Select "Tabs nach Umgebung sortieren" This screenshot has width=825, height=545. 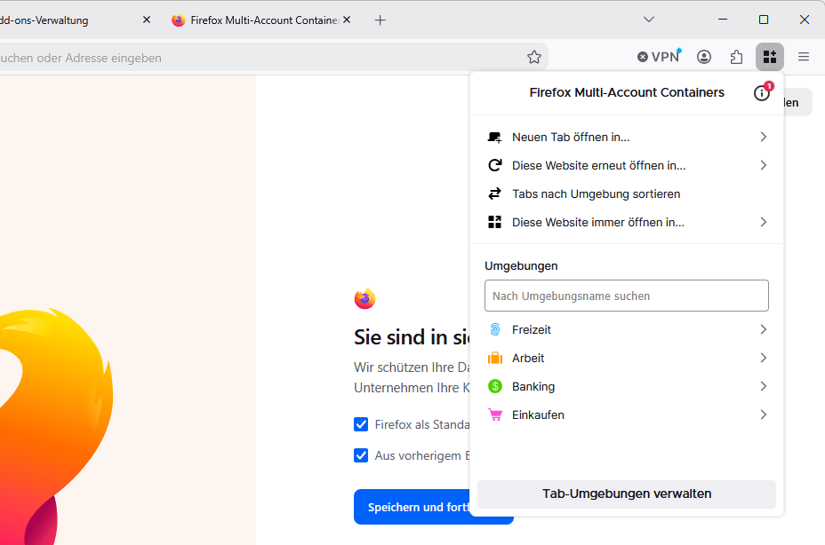tap(627, 194)
